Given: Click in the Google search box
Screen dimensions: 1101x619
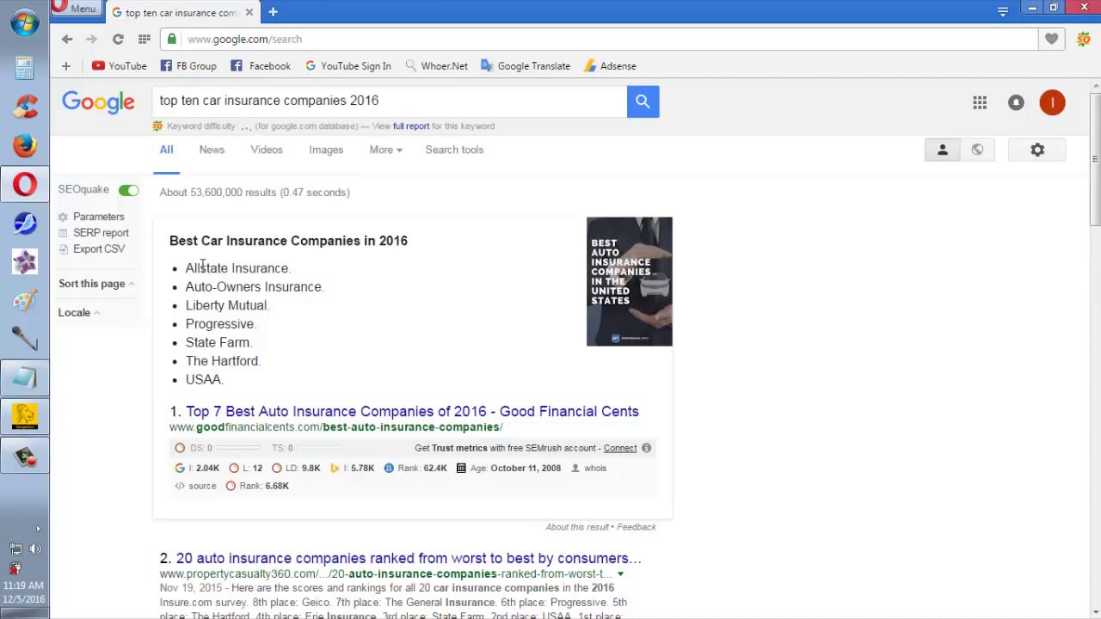Looking at the screenshot, I should click(390, 101).
